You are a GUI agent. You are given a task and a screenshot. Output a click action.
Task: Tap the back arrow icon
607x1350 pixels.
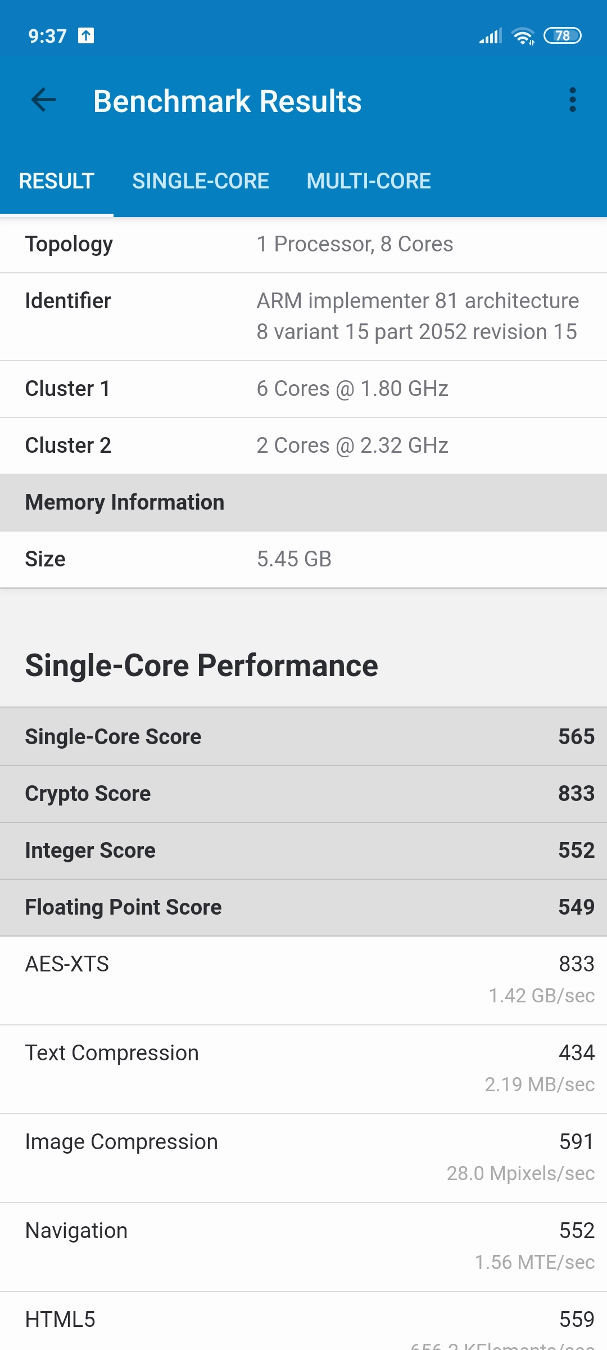[43, 101]
